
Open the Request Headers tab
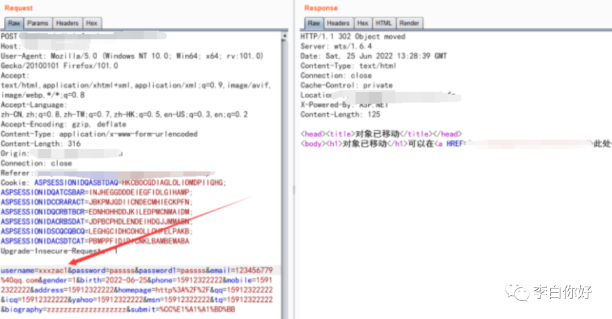click(x=67, y=23)
